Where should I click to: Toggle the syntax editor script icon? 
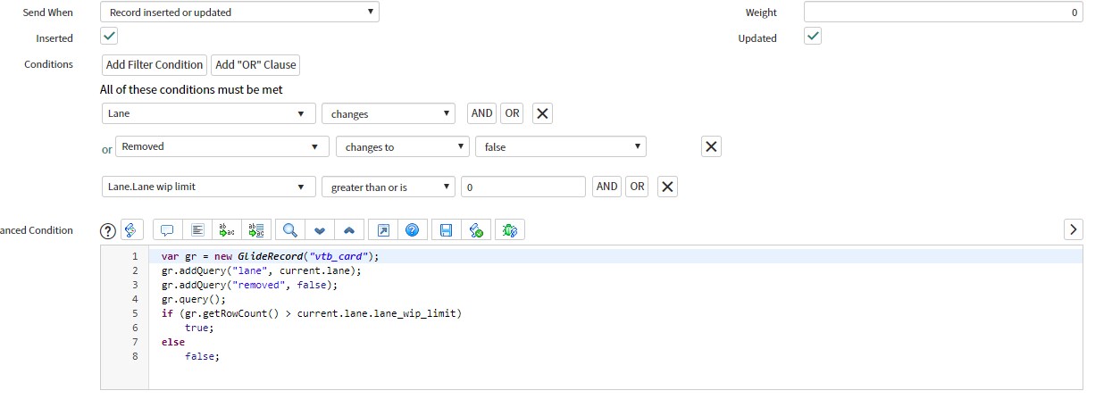coord(131,230)
